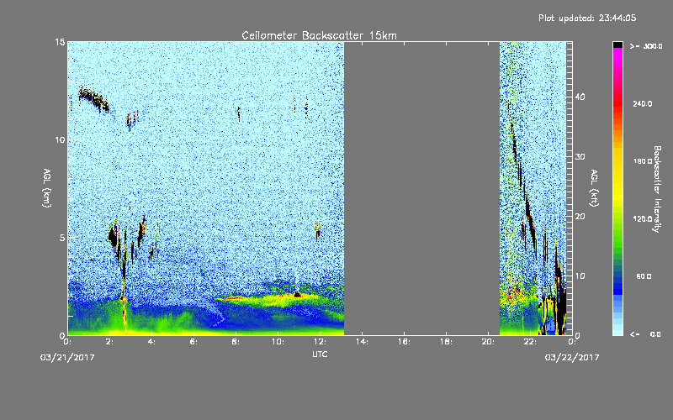
Task: Click the '5' km tick label on the left axis
Action: 62,238
